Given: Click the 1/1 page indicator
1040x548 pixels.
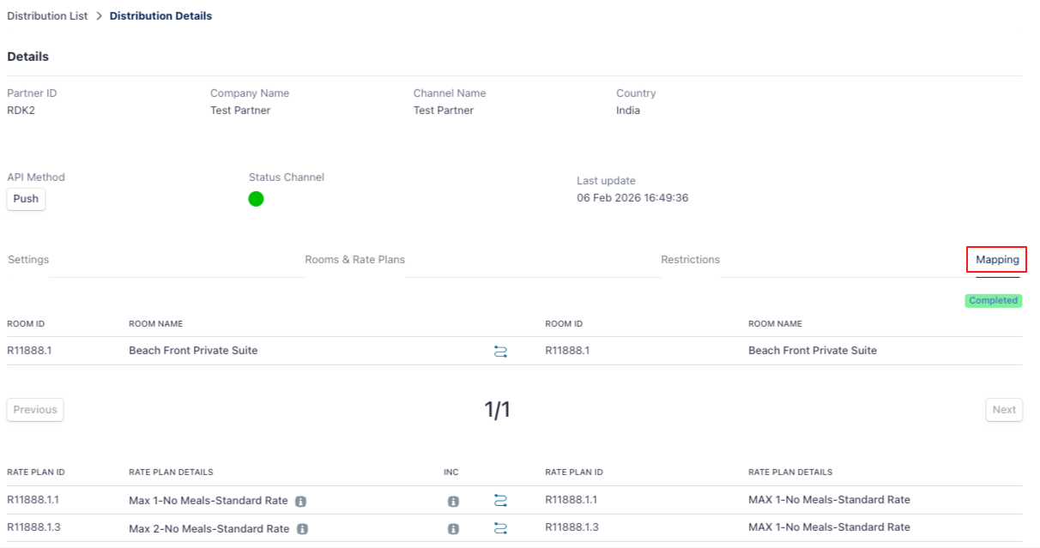Looking at the screenshot, I should (498, 410).
